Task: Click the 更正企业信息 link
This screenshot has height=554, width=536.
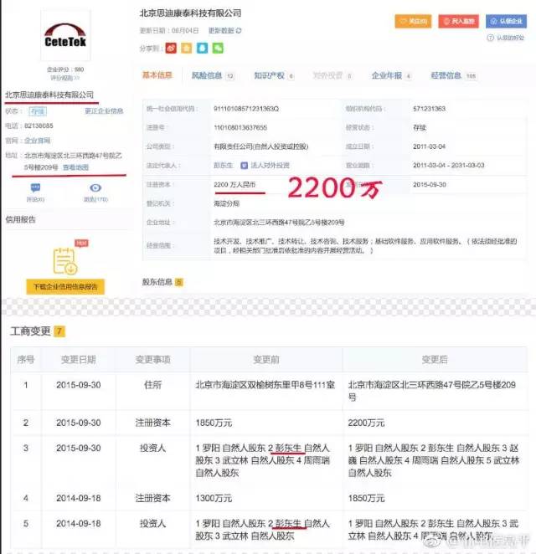Action: (104, 111)
